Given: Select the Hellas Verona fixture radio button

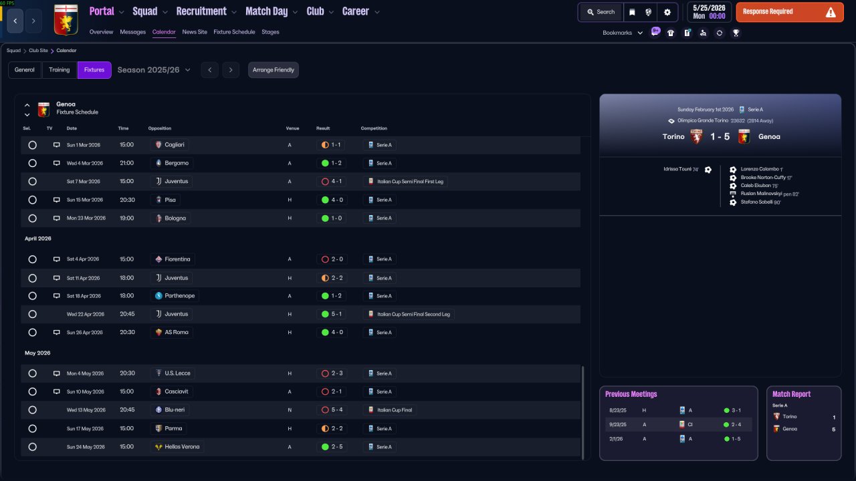Looking at the screenshot, I should pyautogui.click(x=32, y=447).
